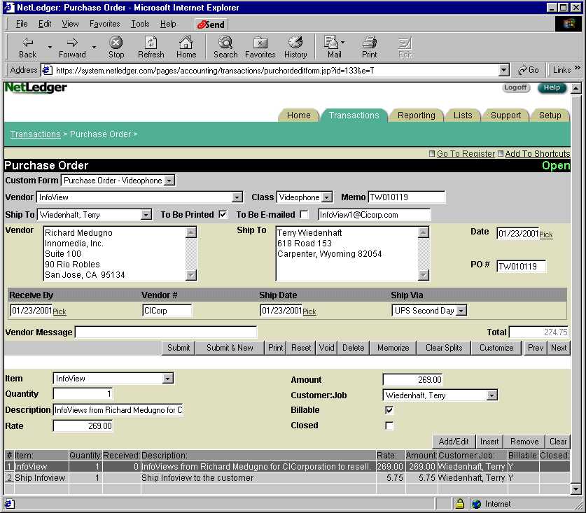Image resolution: width=586 pixels, height=513 pixels.
Task: Enable the To Be E-mailed checkbox
Action: click(x=305, y=214)
